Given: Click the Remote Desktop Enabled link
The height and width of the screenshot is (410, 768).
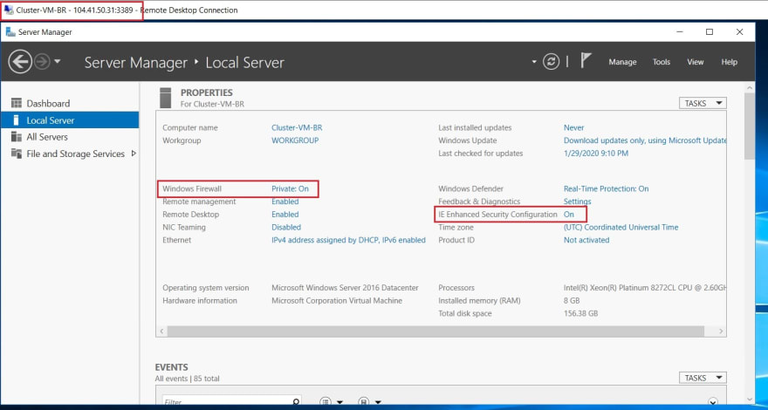Looking at the screenshot, I should [285, 214].
